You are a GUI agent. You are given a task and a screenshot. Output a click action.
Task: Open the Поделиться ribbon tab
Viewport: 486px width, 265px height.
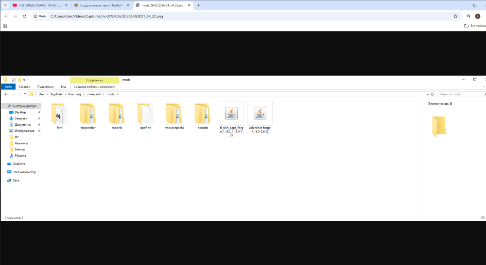pyautogui.click(x=45, y=87)
